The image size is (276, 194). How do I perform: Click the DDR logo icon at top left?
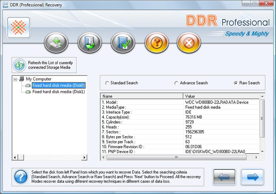click(18, 28)
